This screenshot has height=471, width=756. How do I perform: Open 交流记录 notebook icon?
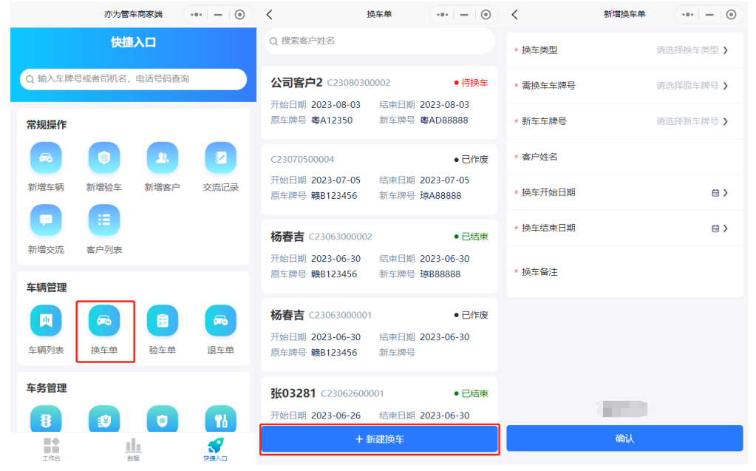220,157
